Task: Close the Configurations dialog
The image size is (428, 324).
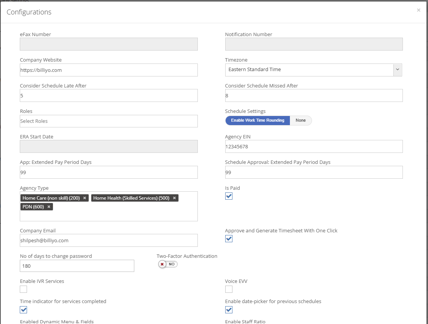Action: [x=418, y=10]
